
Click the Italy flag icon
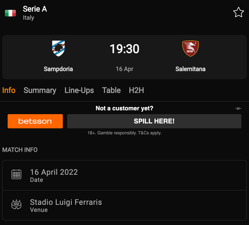coord(10,13)
